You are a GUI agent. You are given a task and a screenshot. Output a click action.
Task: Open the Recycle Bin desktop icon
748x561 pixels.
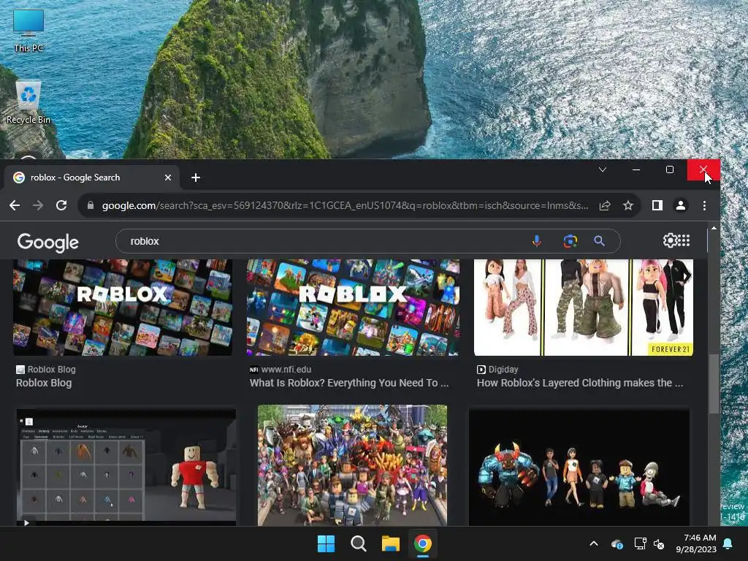(28, 102)
